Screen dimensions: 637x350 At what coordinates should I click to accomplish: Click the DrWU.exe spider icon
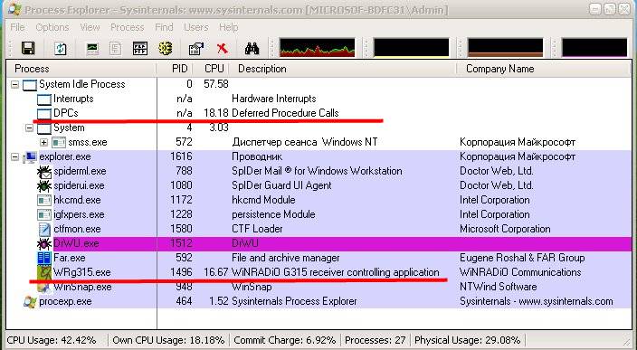43,243
